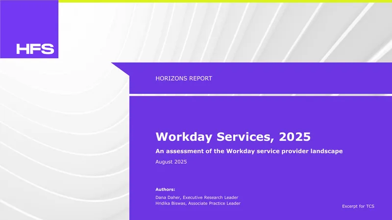Click the 'August 2025' date text
This screenshot has width=392, height=220.
click(171, 162)
